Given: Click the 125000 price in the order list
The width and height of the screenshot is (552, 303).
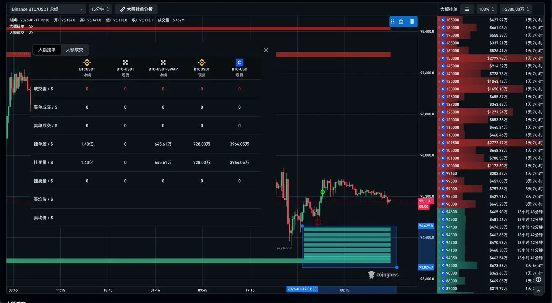Looking at the screenshot, I should tap(453, 112).
